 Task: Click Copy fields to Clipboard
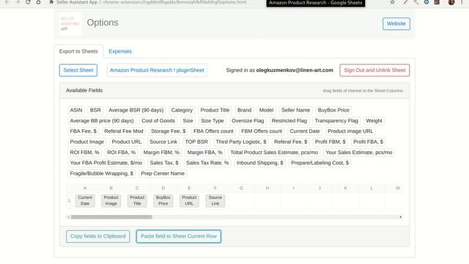pyautogui.click(x=97, y=236)
